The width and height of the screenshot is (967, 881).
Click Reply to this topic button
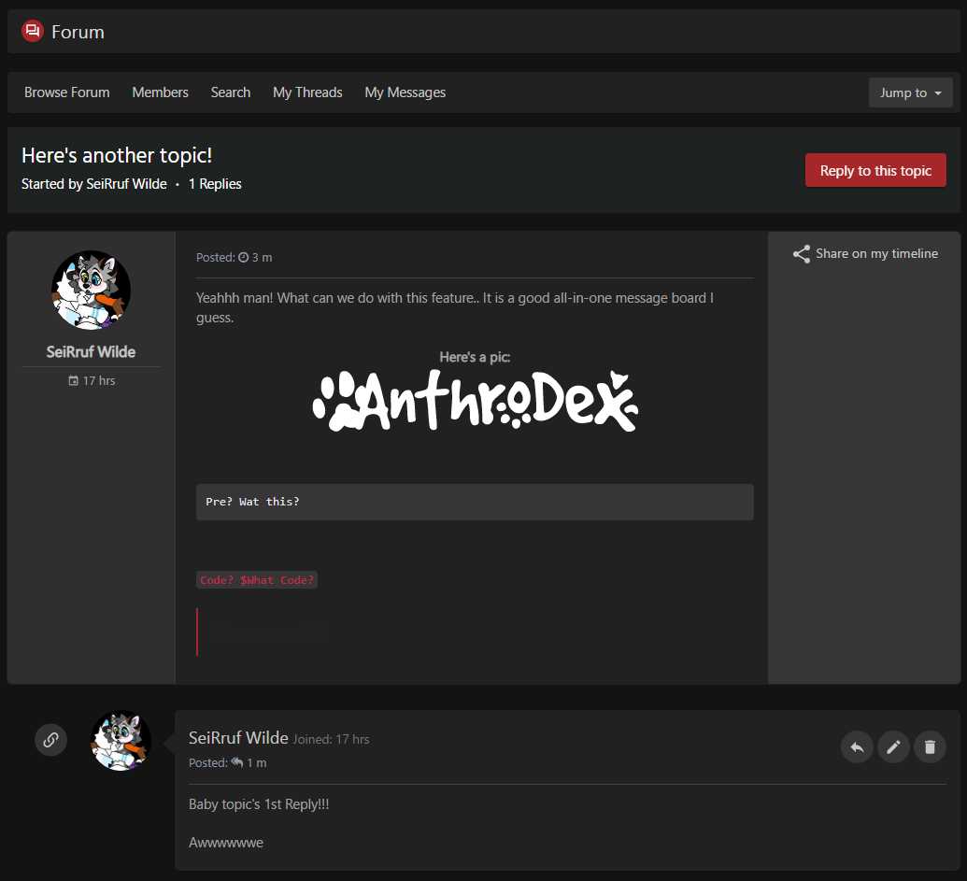[x=875, y=170]
